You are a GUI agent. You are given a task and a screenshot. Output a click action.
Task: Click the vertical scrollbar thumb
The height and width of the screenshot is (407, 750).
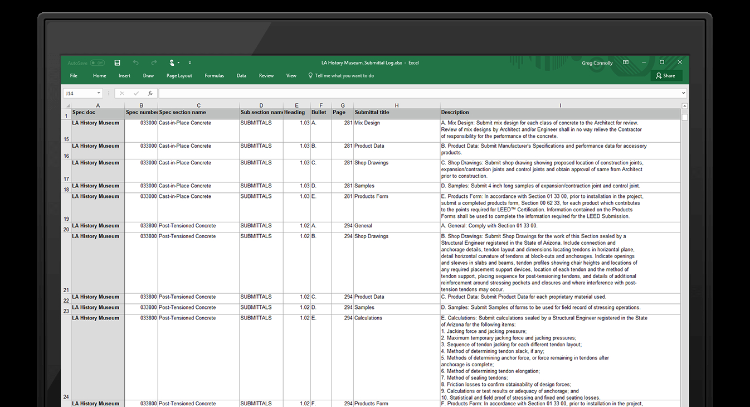tap(684, 118)
